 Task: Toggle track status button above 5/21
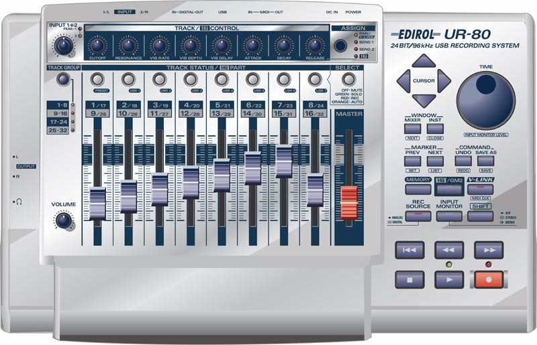tap(222, 80)
